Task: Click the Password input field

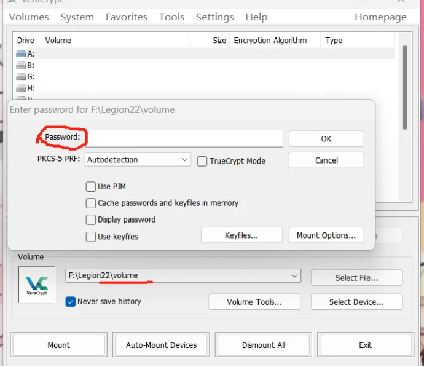Action: 184,138
